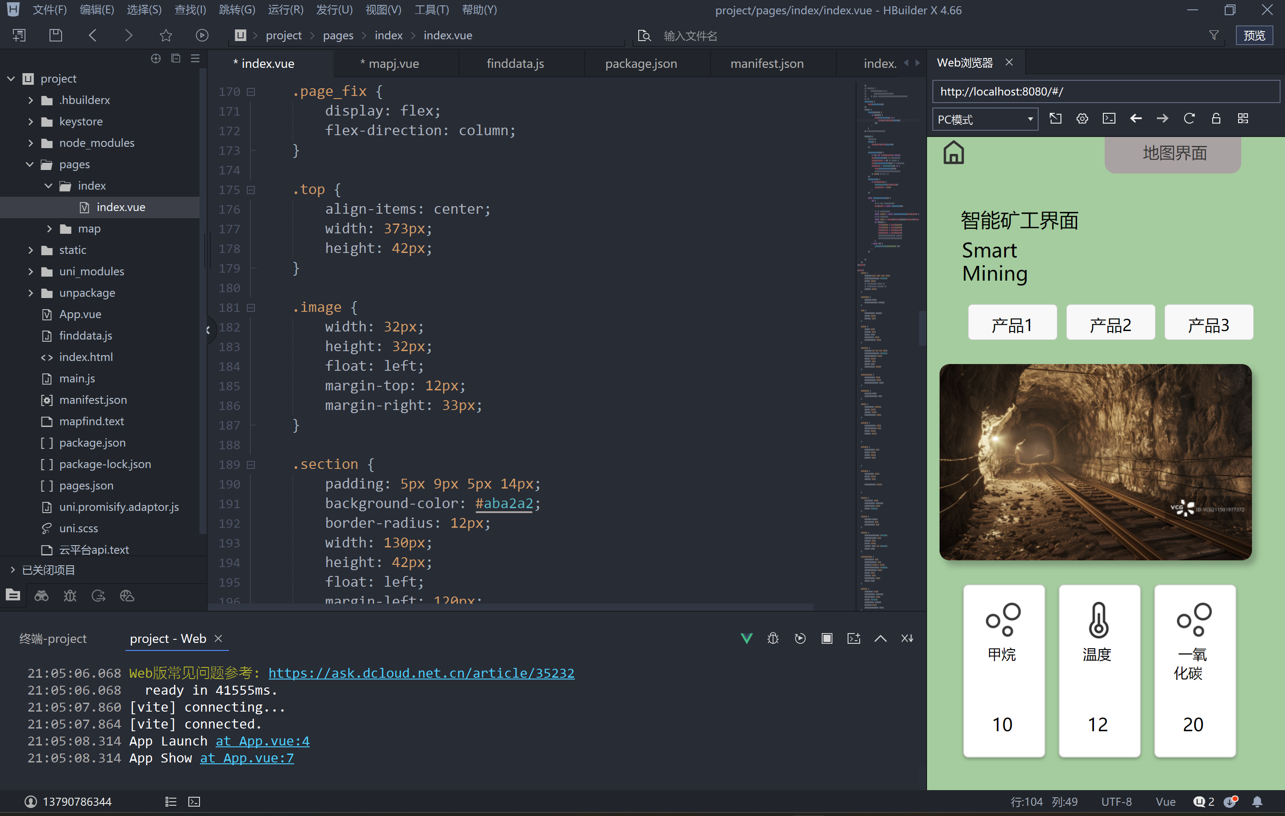Image resolution: width=1285 pixels, height=816 pixels.
Task: Click the browser settings gear icon
Action: point(1082,118)
